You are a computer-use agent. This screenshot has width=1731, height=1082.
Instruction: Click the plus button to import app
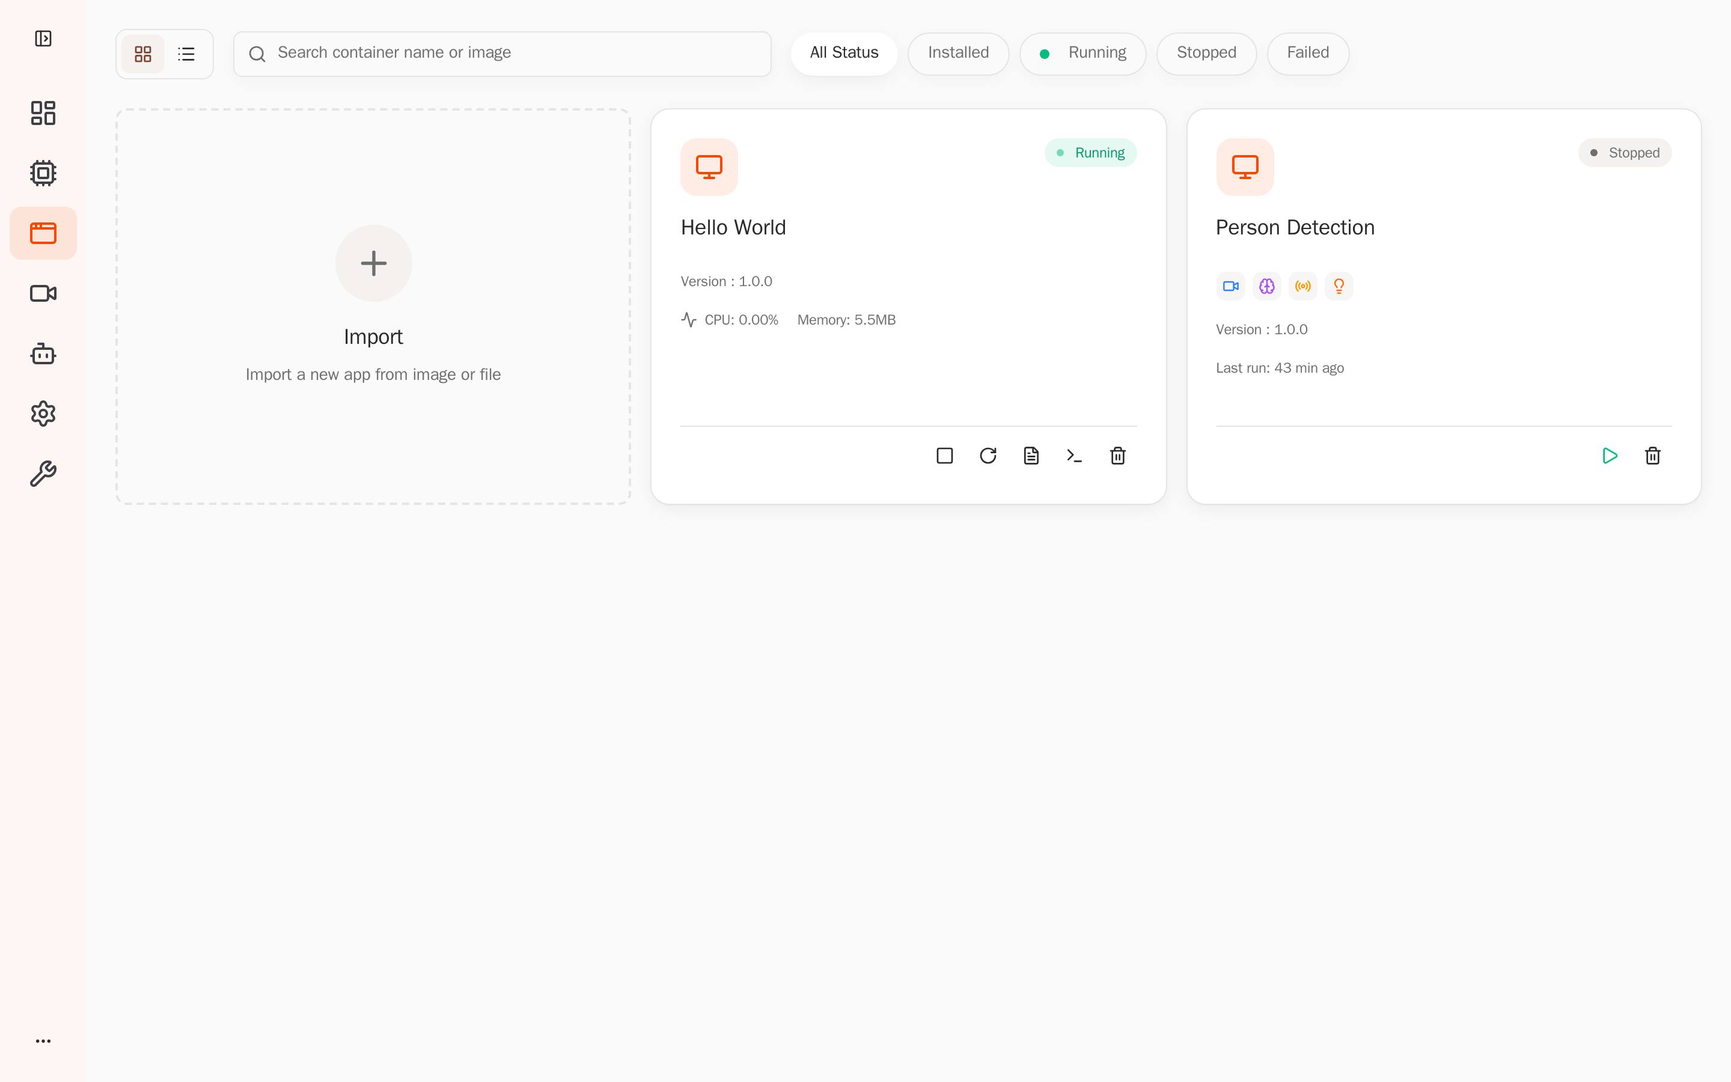tap(373, 263)
